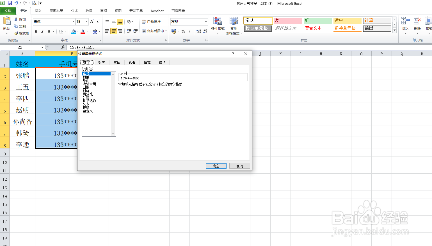Cancel the dialog with 取消
The width and height of the screenshot is (432, 246).
[240, 166]
